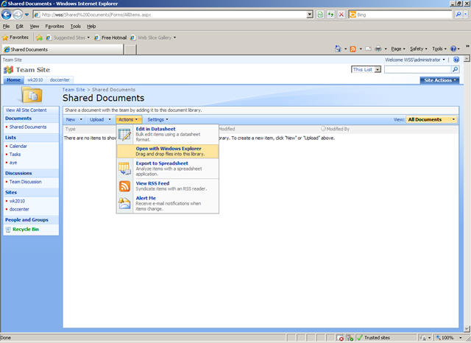Click the SharePoint help icon near Welcome

pyautogui.click(x=456, y=60)
